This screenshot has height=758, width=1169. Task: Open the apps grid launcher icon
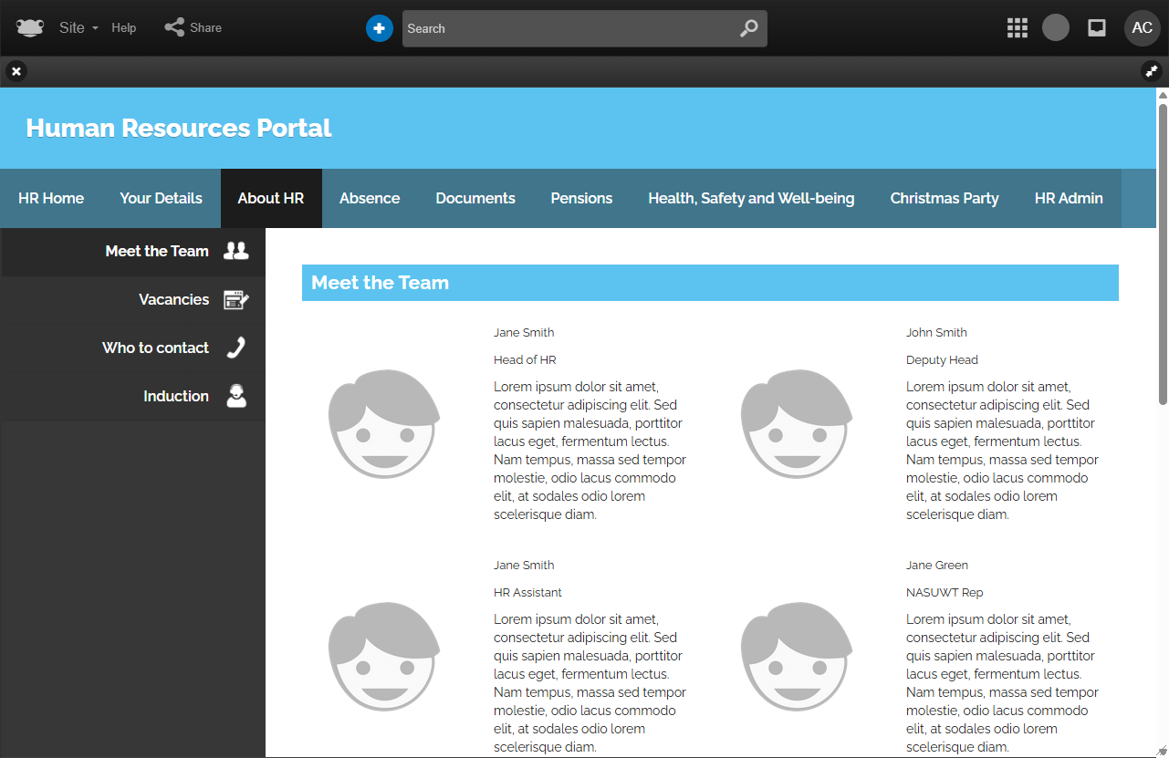tap(1018, 27)
